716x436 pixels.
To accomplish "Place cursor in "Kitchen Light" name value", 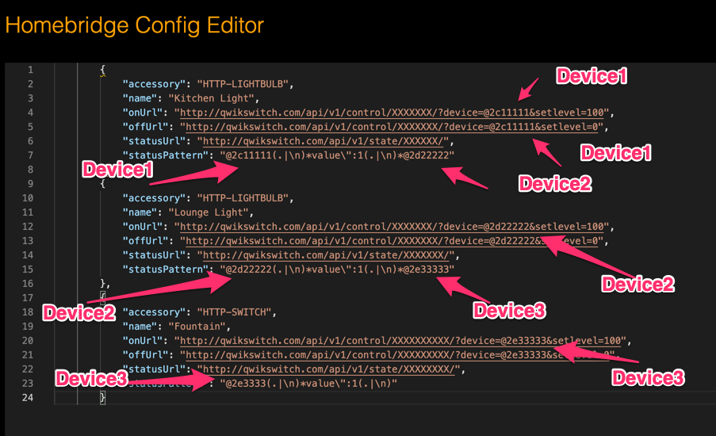I will [x=211, y=98].
